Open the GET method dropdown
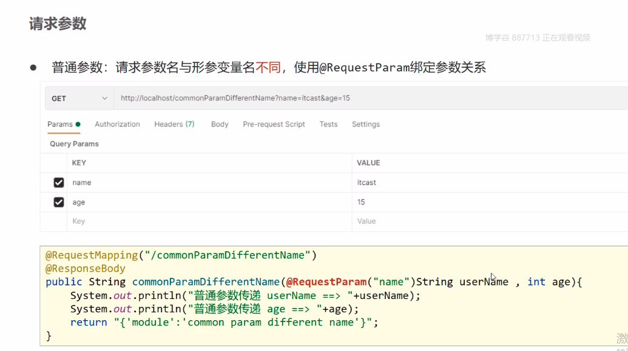This screenshot has width=628, height=351. (x=79, y=98)
